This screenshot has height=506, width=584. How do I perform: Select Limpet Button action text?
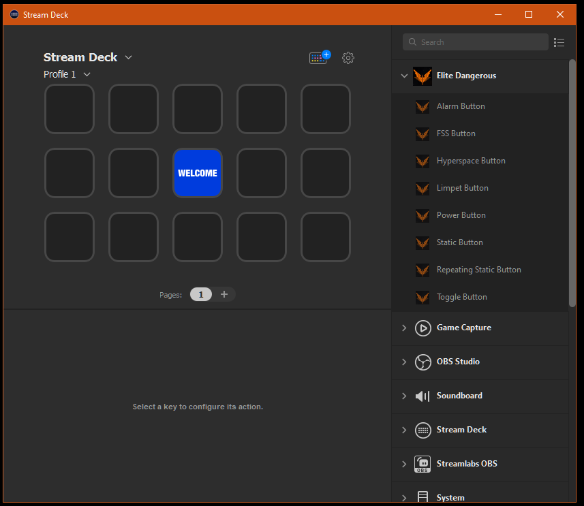point(462,188)
